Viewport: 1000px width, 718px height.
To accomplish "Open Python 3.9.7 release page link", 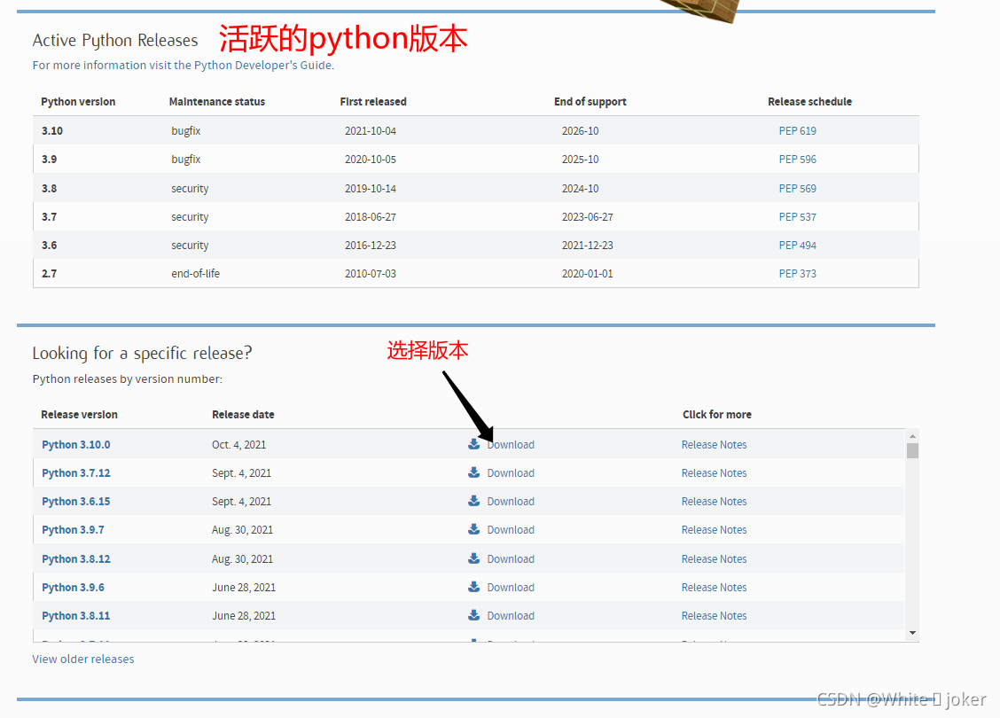I will (73, 530).
